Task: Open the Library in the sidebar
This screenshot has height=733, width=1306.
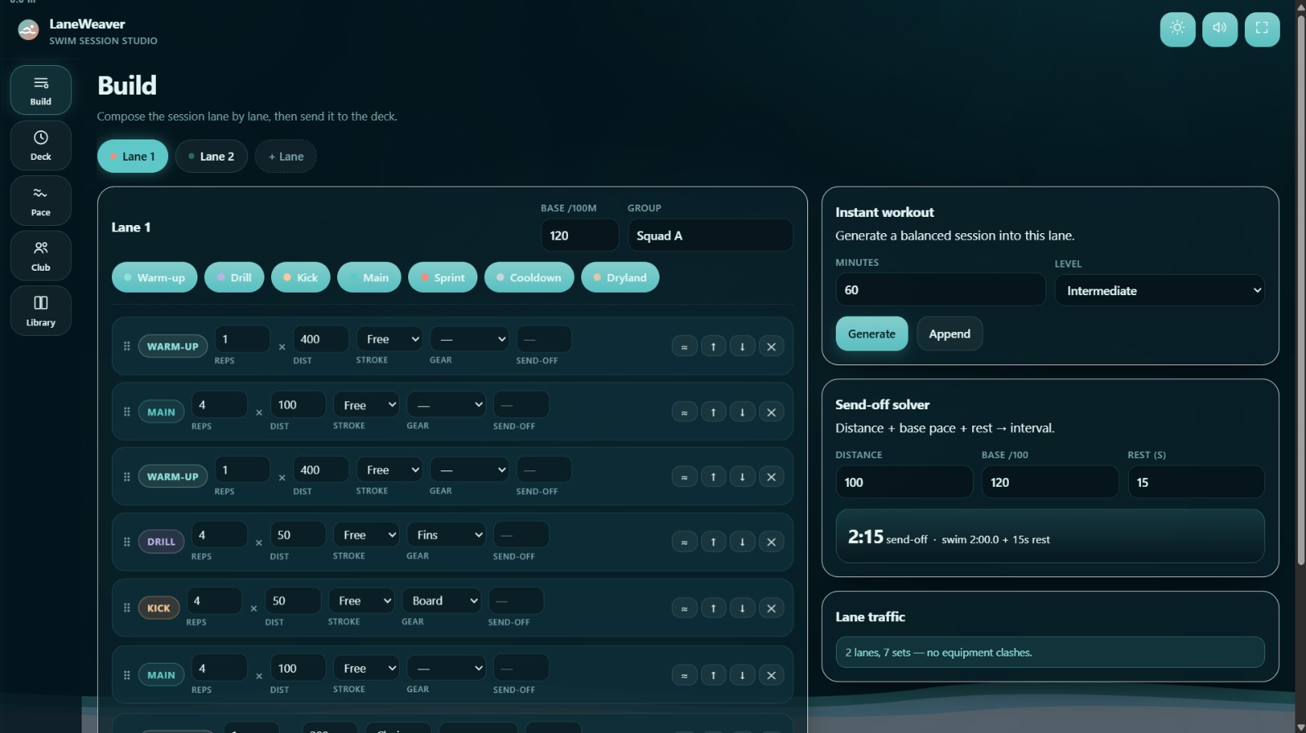Action: pos(41,311)
